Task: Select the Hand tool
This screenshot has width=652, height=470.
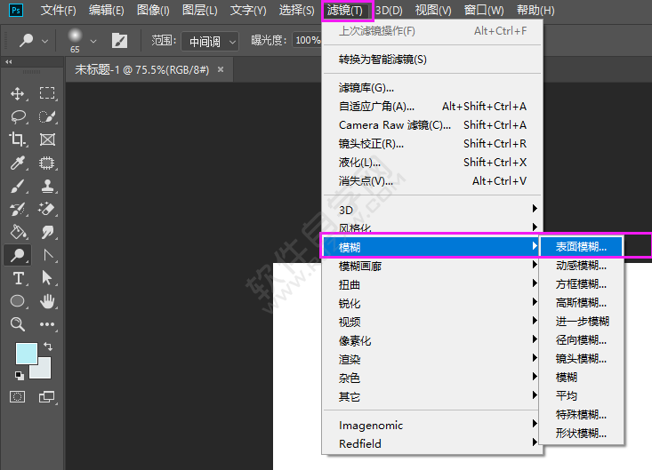Action: click(x=47, y=301)
